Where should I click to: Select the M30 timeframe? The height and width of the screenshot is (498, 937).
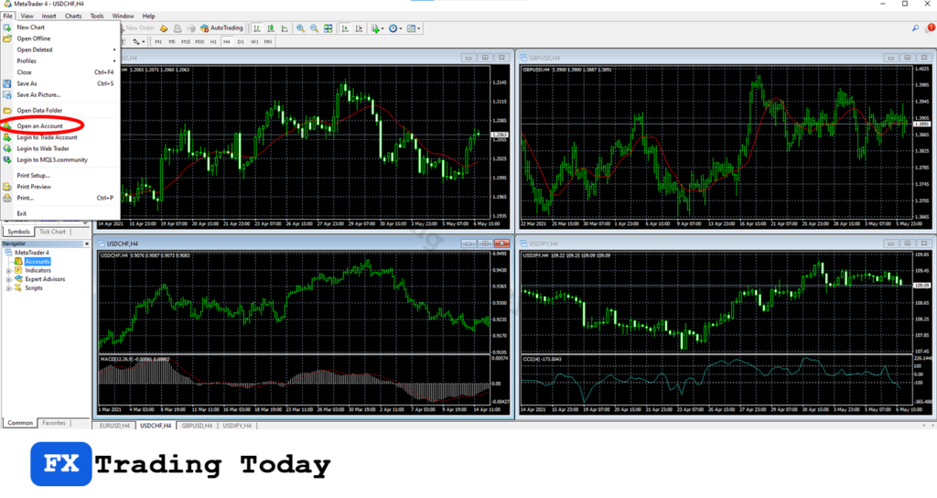[x=199, y=42]
